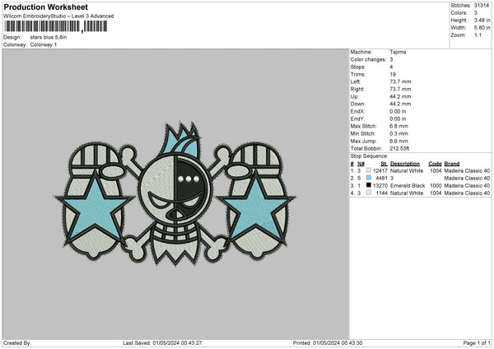Click the 'Code' column header
494x349 pixels.
[435, 164]
